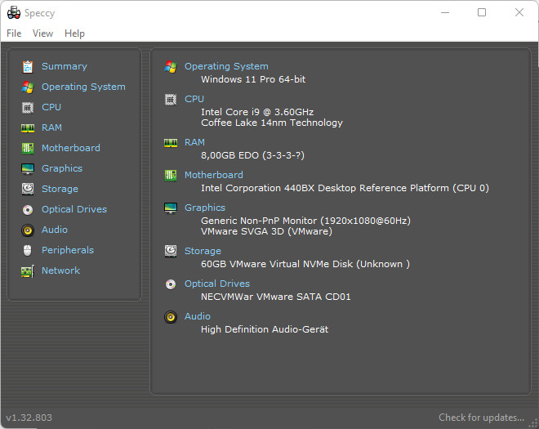The width and height of the screenshot is (539, 429).
Task: Open the View menu
Action: click(42, 34)
